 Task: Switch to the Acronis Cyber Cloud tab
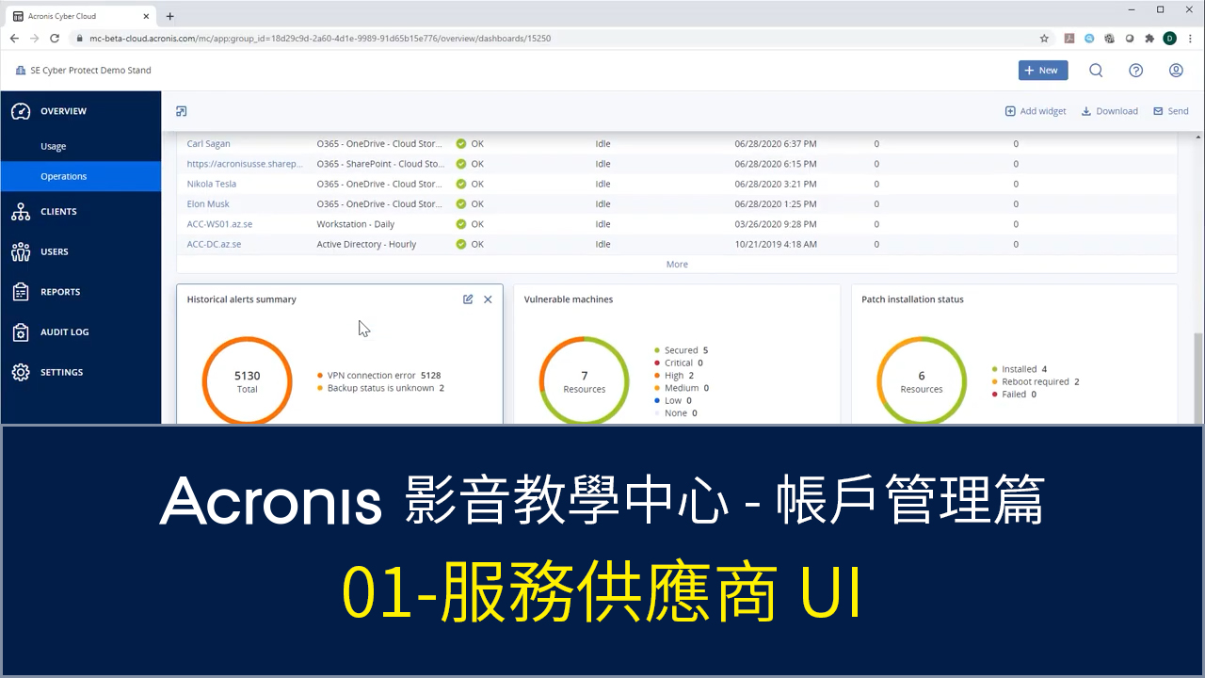click(81, 16)
